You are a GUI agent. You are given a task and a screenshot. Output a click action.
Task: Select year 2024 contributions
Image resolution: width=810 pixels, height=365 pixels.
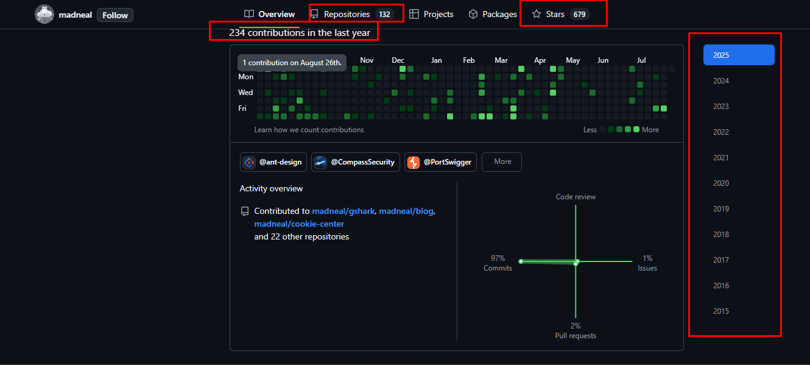tap(739, 80)
